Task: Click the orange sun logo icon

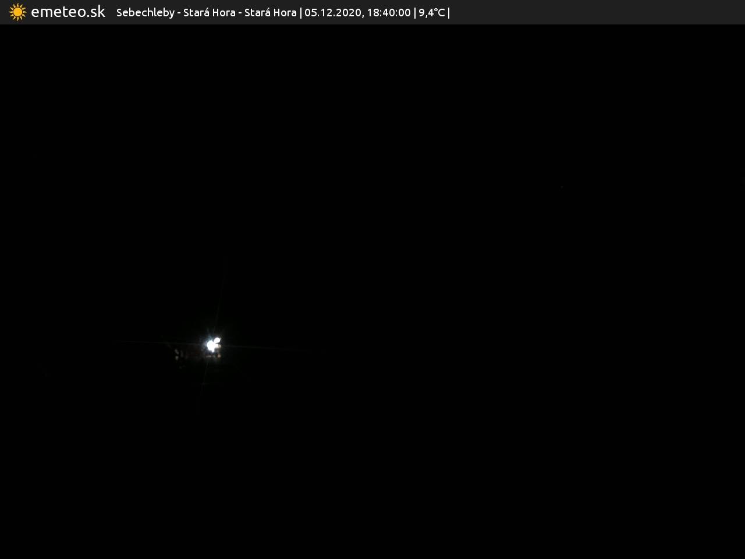Action: tap(17, 12)
